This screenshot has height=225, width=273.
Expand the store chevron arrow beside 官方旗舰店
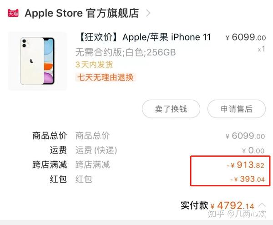click(148, 13)
